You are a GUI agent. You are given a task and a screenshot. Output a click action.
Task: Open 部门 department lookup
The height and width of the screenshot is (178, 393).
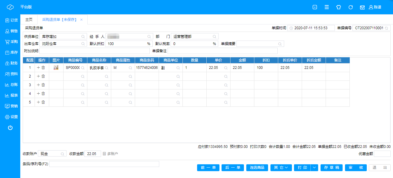(214, 36)
